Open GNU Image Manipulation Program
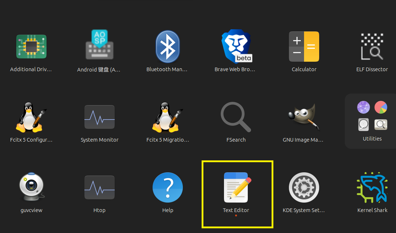This screenshot has width=396, height=233. (x=304, y=117)
